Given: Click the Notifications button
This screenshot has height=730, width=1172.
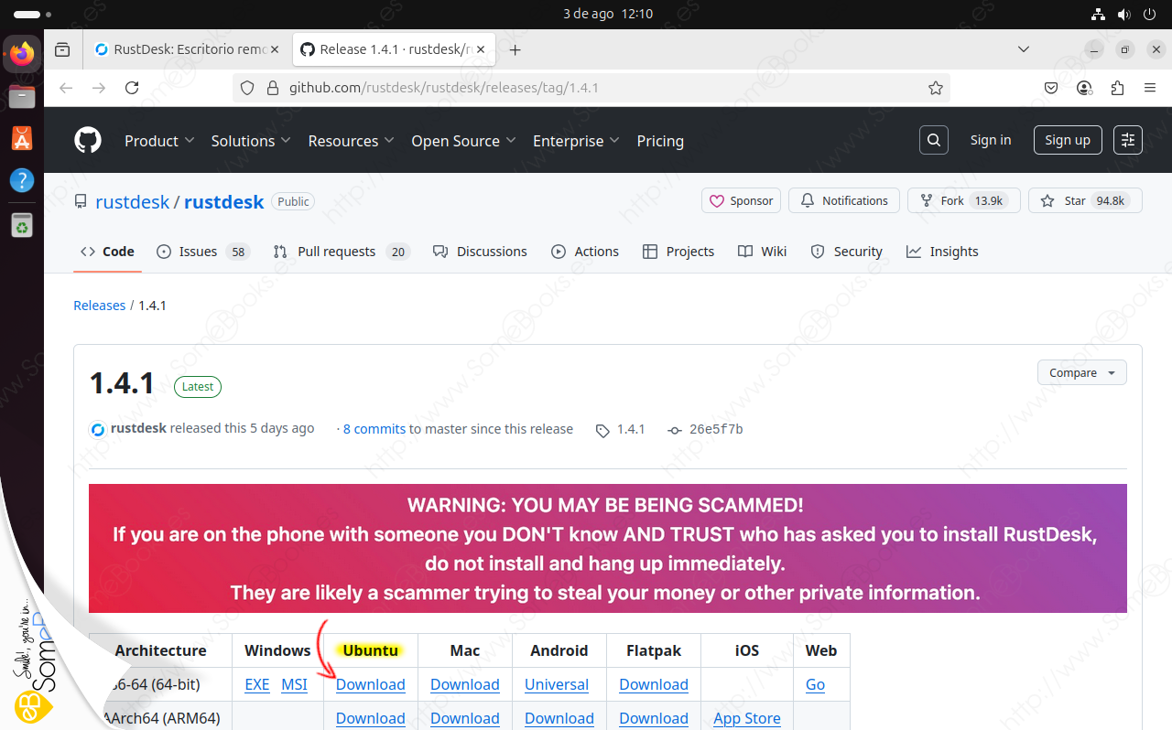Looking at the screenshot, I should pyautogui.click(x=844, y=201).
